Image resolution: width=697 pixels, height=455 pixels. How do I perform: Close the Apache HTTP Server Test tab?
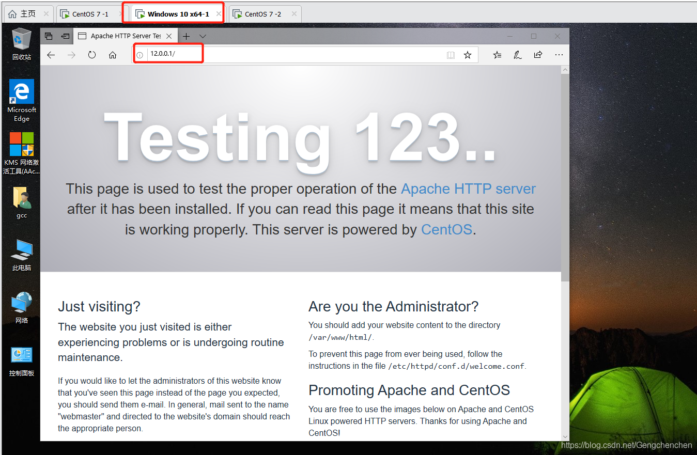[x=169, y=36]
